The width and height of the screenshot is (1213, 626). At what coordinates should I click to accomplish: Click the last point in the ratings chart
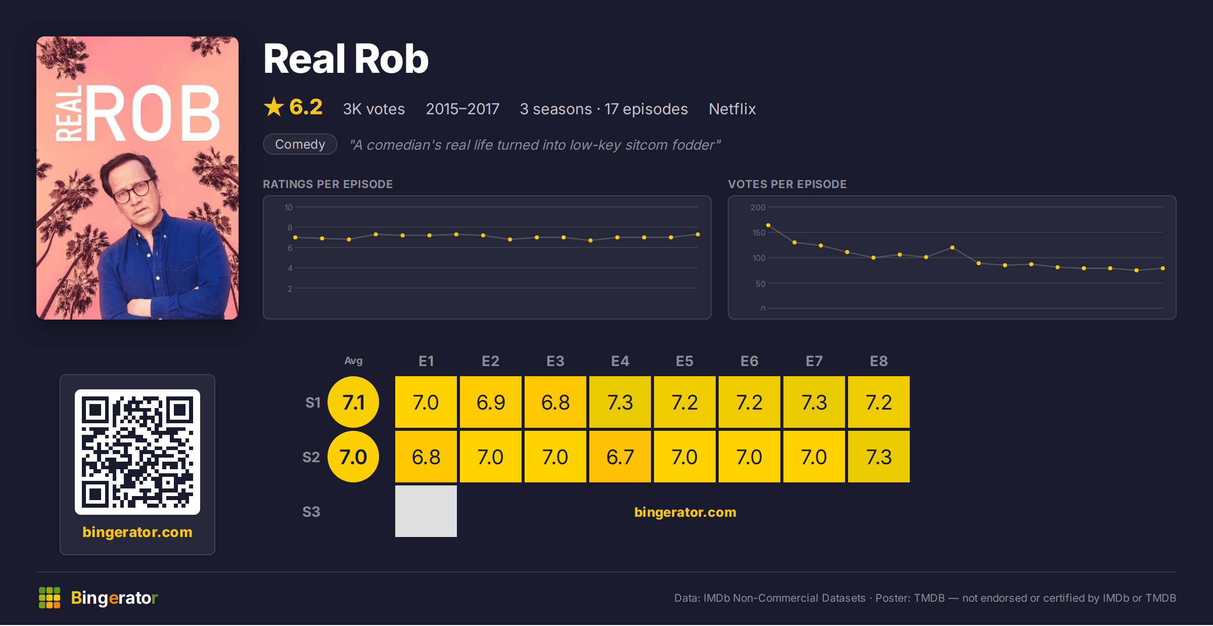(698, 234)
